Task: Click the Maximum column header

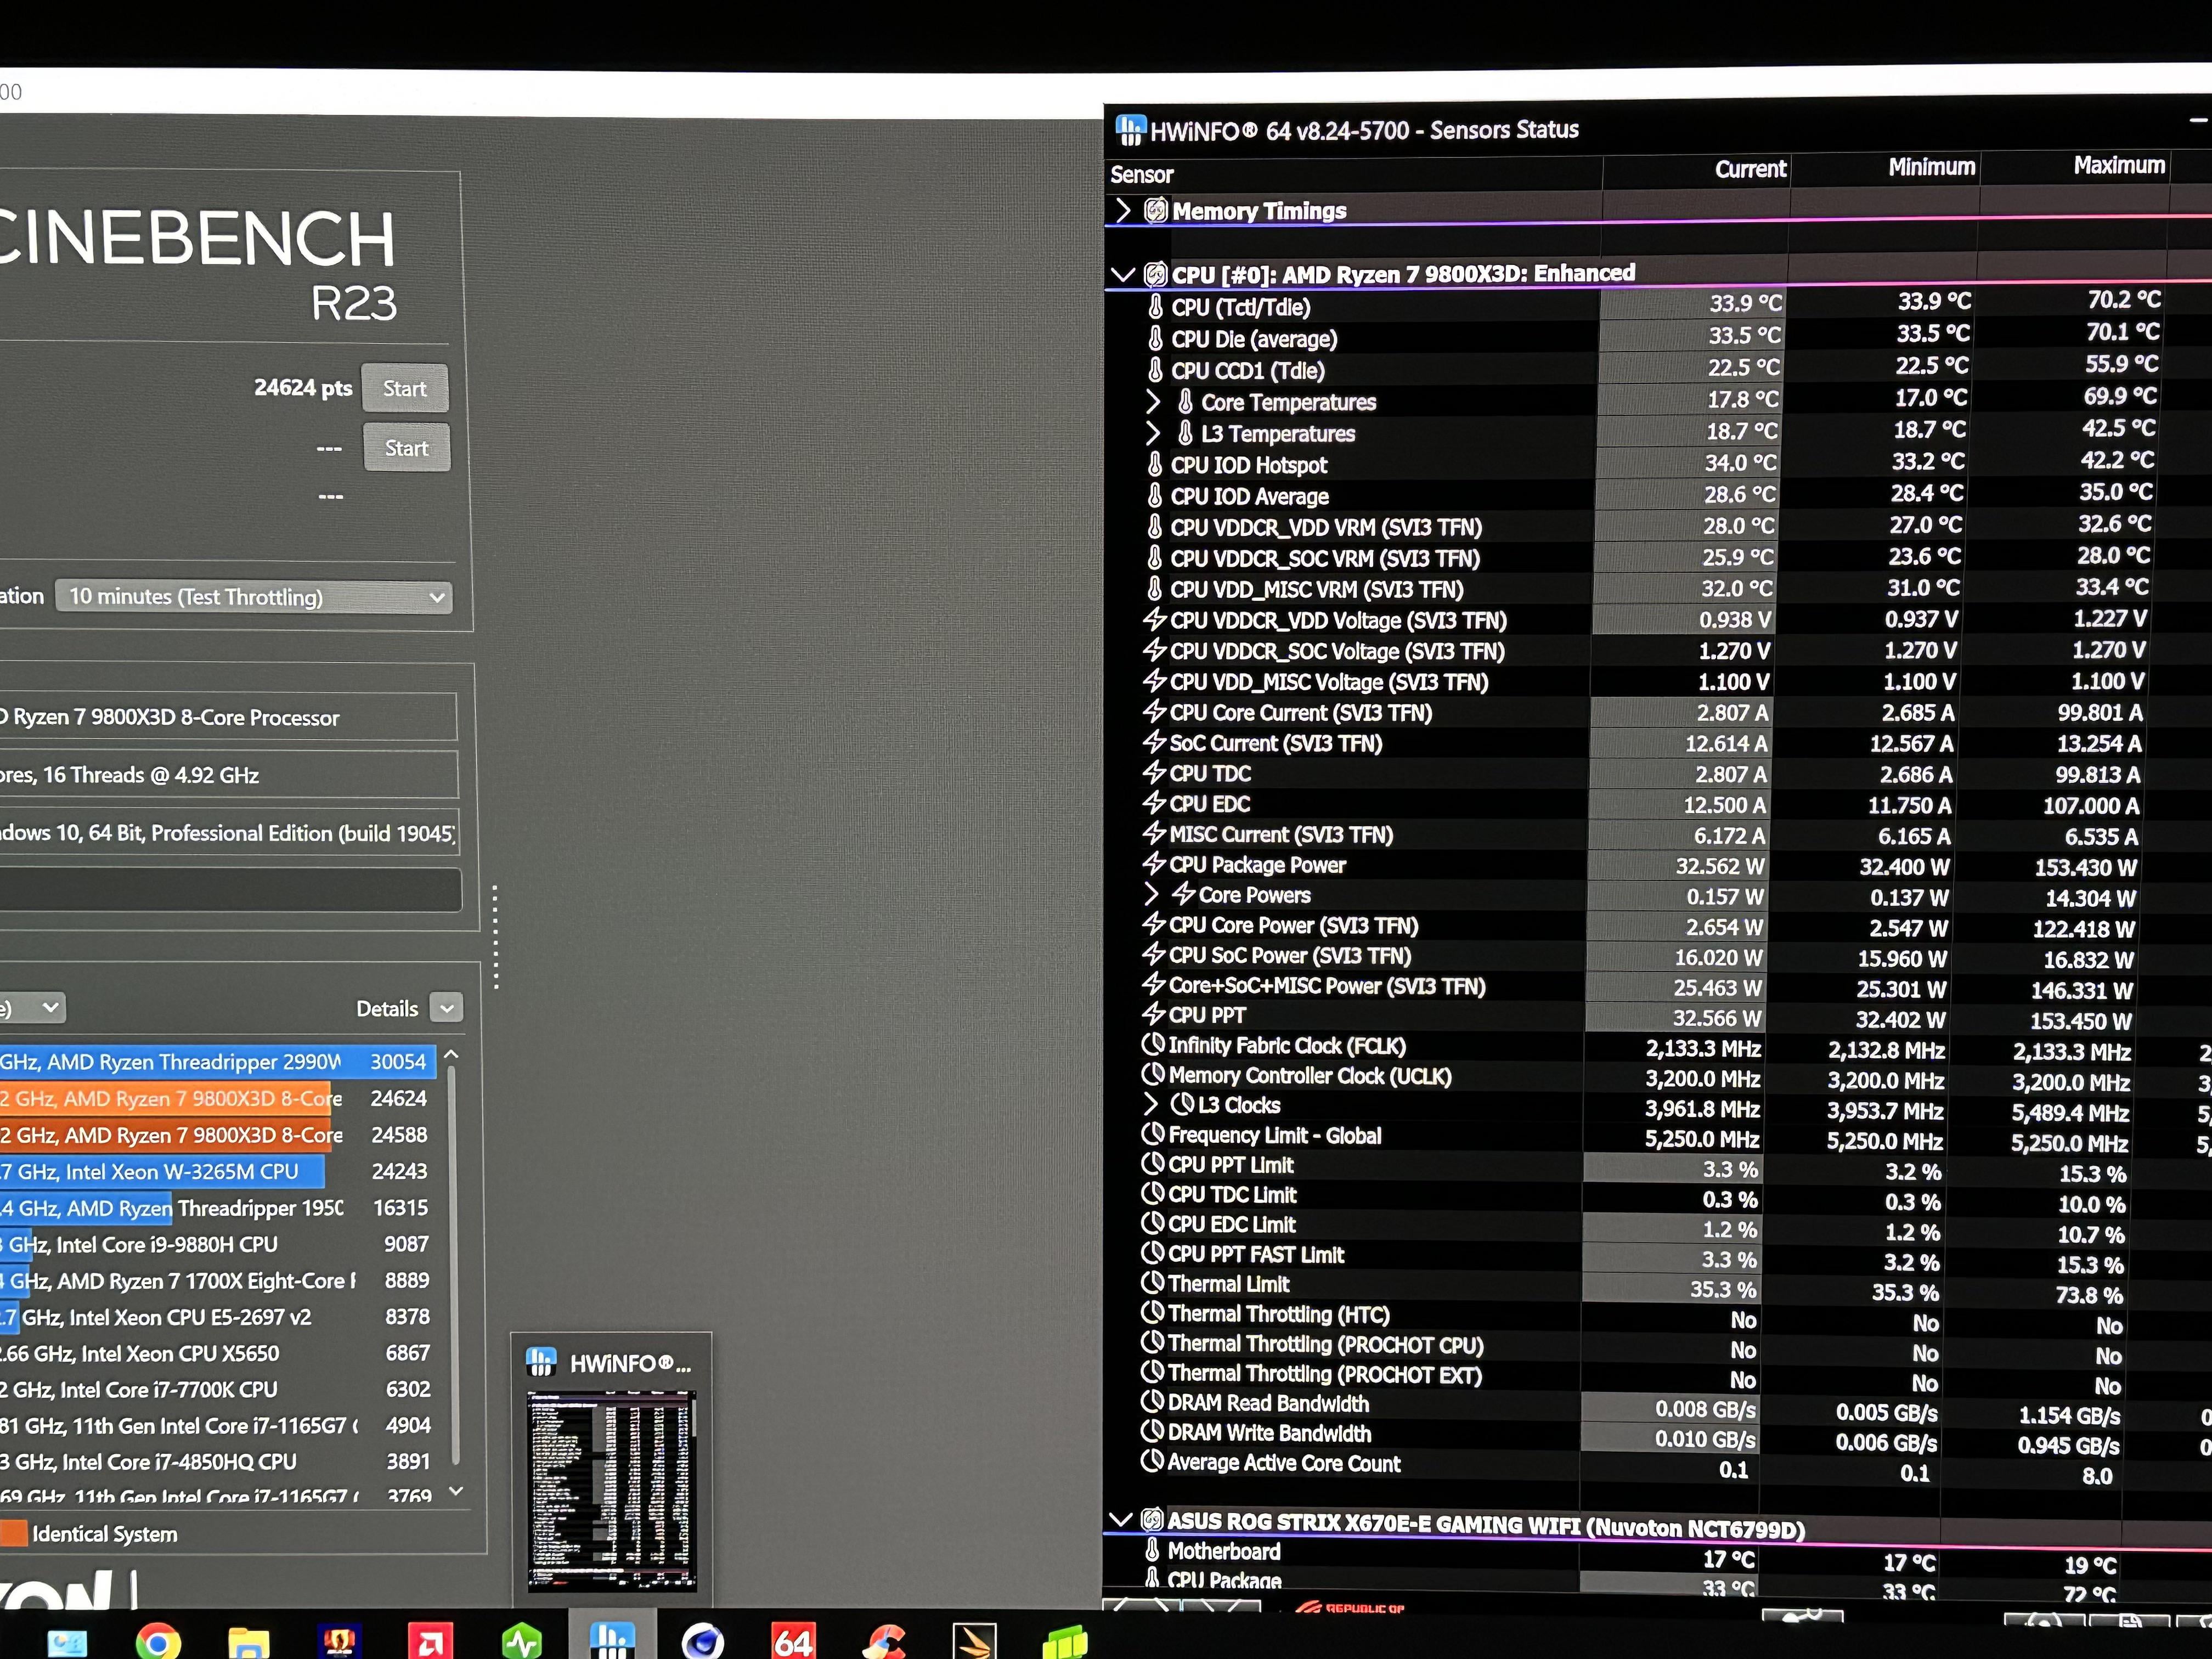Action: (2119, 165)
